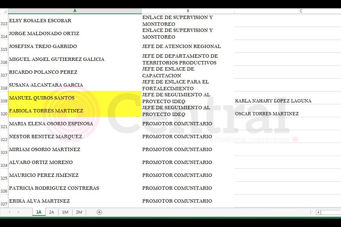
Task: Click the select-all corner triangle
Action: (x=5, y=11)
